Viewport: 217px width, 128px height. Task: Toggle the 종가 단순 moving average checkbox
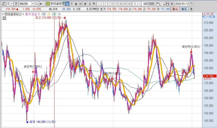(x=23, y=14)
